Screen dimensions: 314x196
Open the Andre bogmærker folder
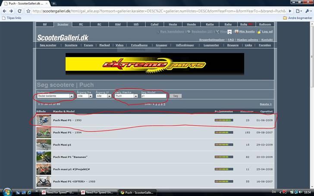pos(297,18)
